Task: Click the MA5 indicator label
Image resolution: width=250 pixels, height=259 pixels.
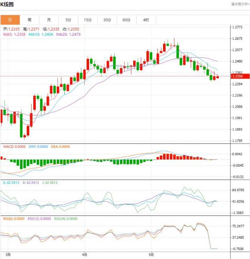Action: click(14, 35)
